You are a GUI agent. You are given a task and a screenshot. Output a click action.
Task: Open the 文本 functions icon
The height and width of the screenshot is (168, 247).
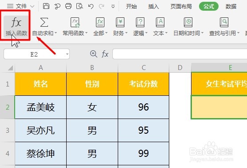(160, 22)
